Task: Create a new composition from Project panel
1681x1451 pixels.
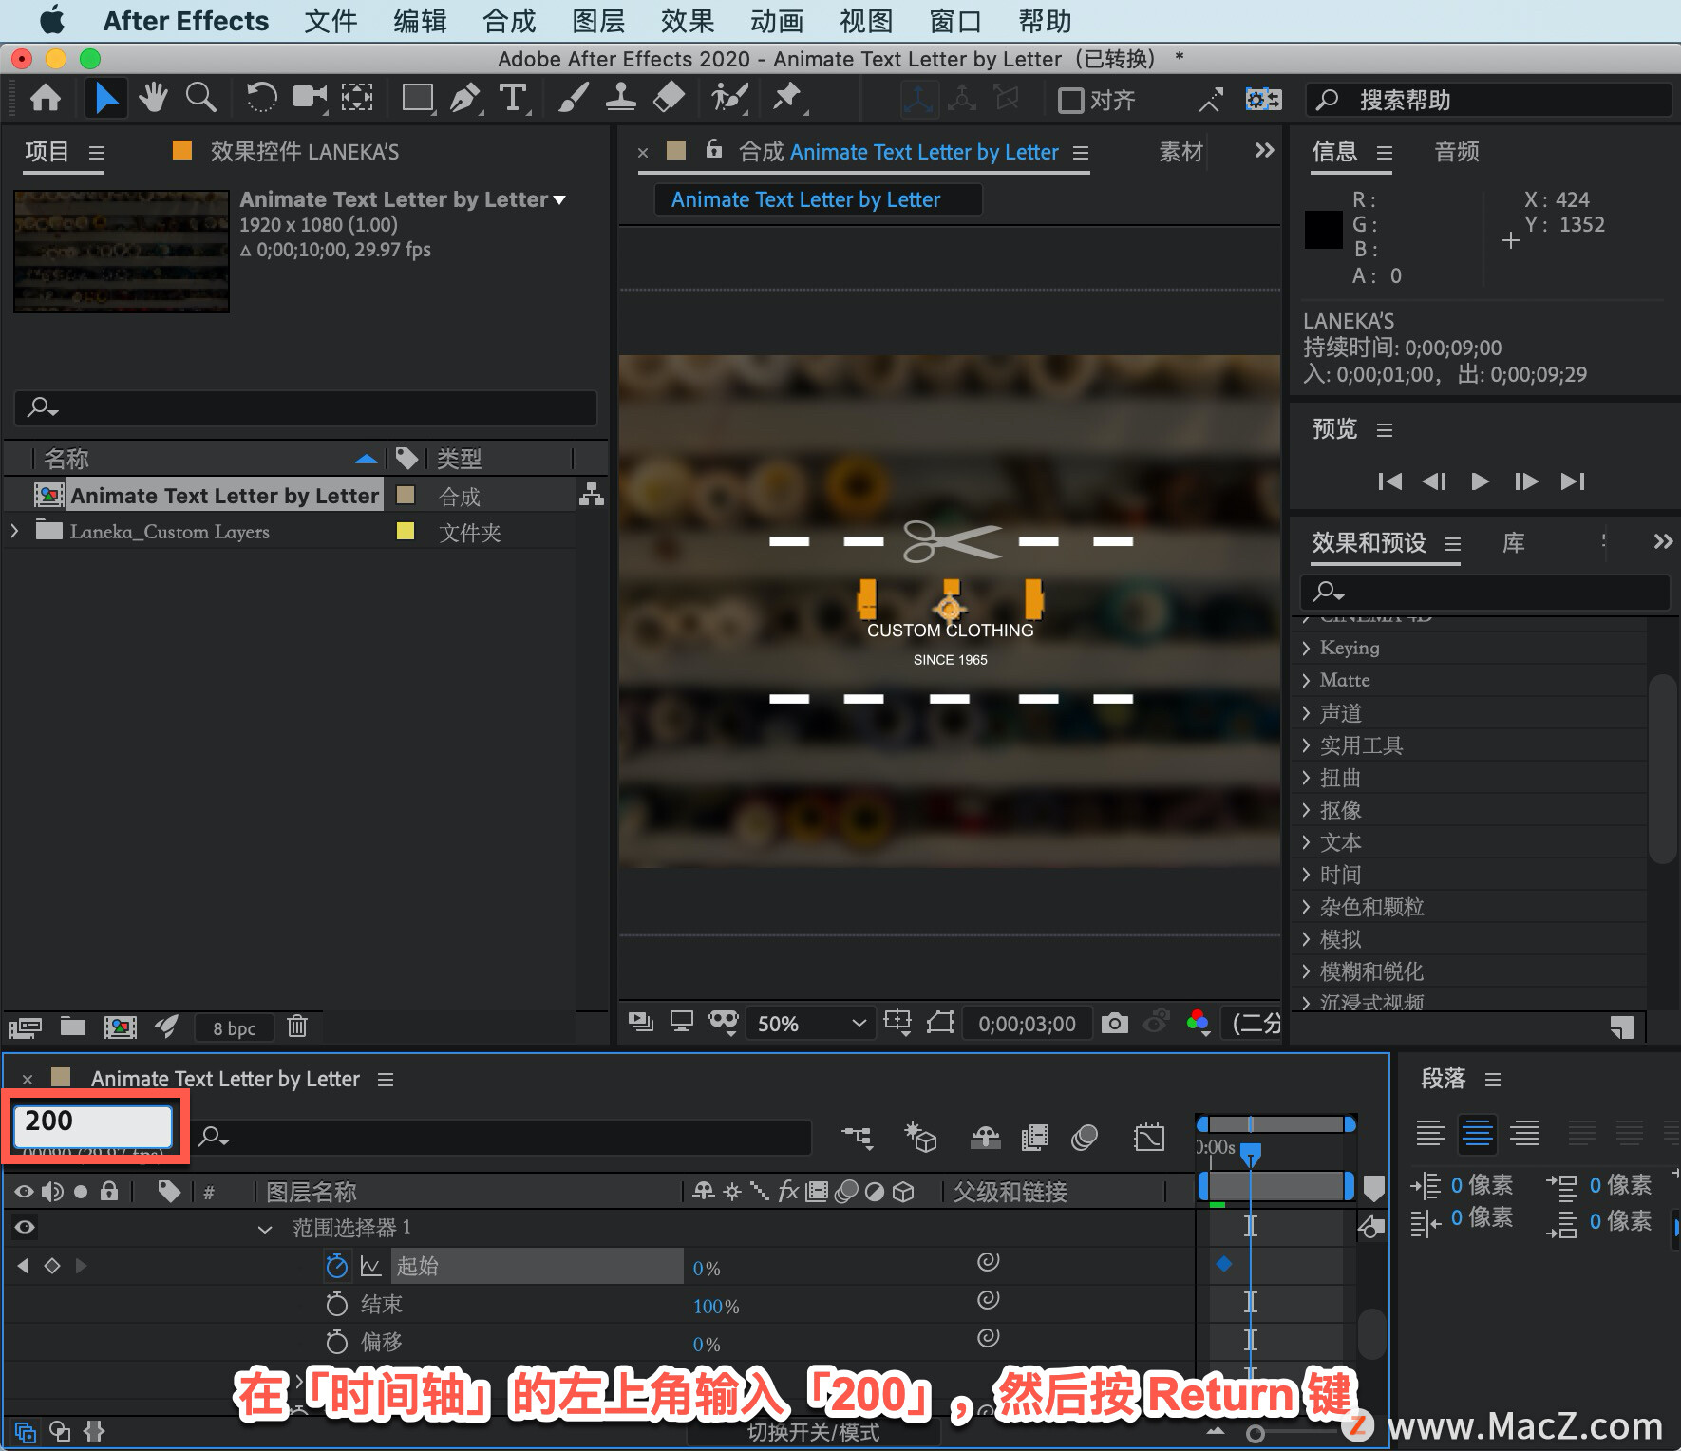Action: 120,1027
